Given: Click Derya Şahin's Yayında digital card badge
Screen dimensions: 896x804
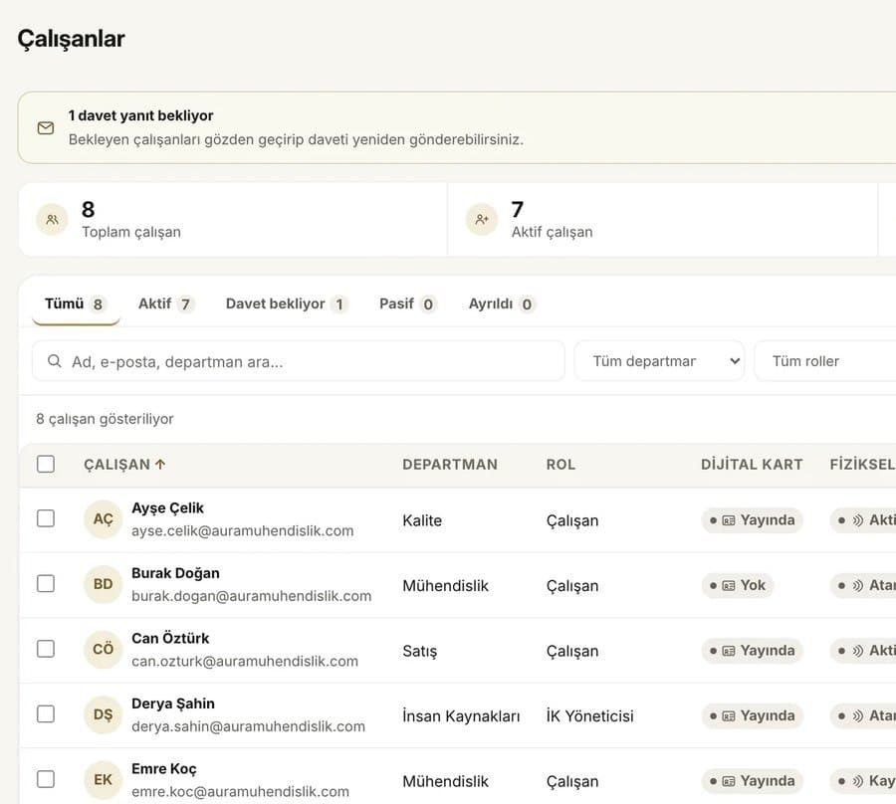Looking at the screenshot, I should (752, 715).
